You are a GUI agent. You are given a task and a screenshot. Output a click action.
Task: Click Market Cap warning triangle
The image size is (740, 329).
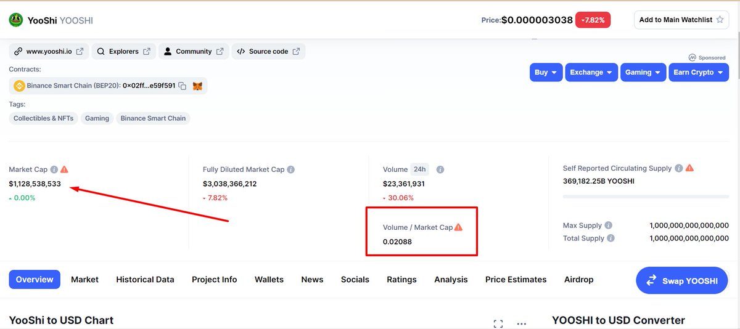(x=64, y=169)
